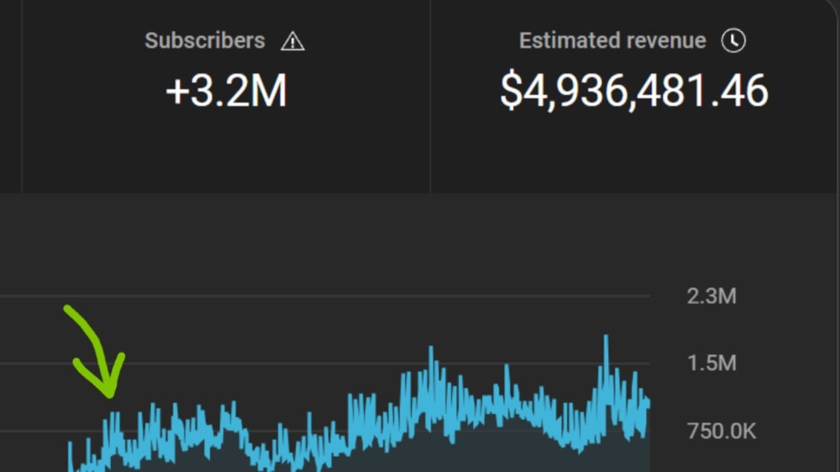Select the last data point of the chart

[649, 402]
